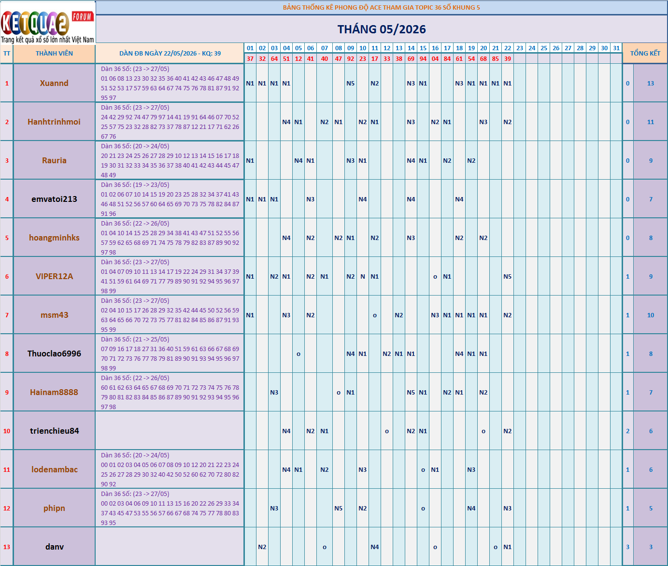The height and width of the screenshot is (566, 668).
Task: Select result 37 under day 01
Action: [x=250, y=58]
